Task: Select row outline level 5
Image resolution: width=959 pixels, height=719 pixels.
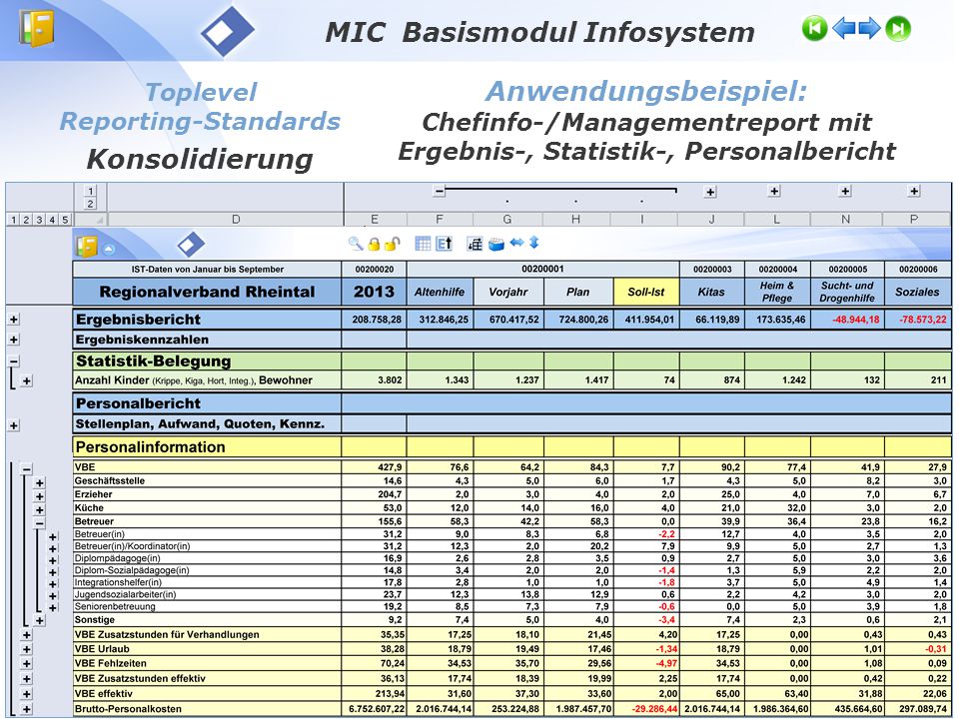Action: (x=65, y=220)
